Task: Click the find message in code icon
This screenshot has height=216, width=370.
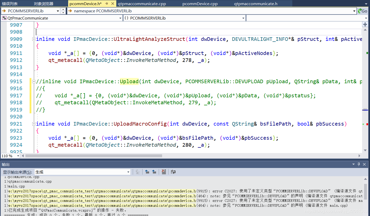Action: tap(138, 172)
